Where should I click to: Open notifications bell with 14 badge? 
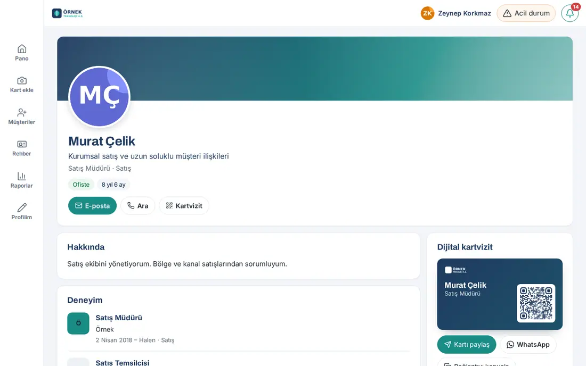(x=570, y=13)
